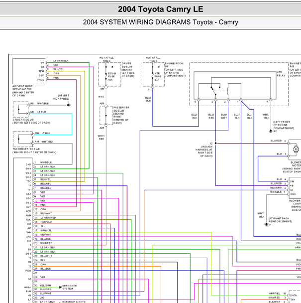Click '(AT LEFT KICK PANEL)' ground note

pos(61,97)
